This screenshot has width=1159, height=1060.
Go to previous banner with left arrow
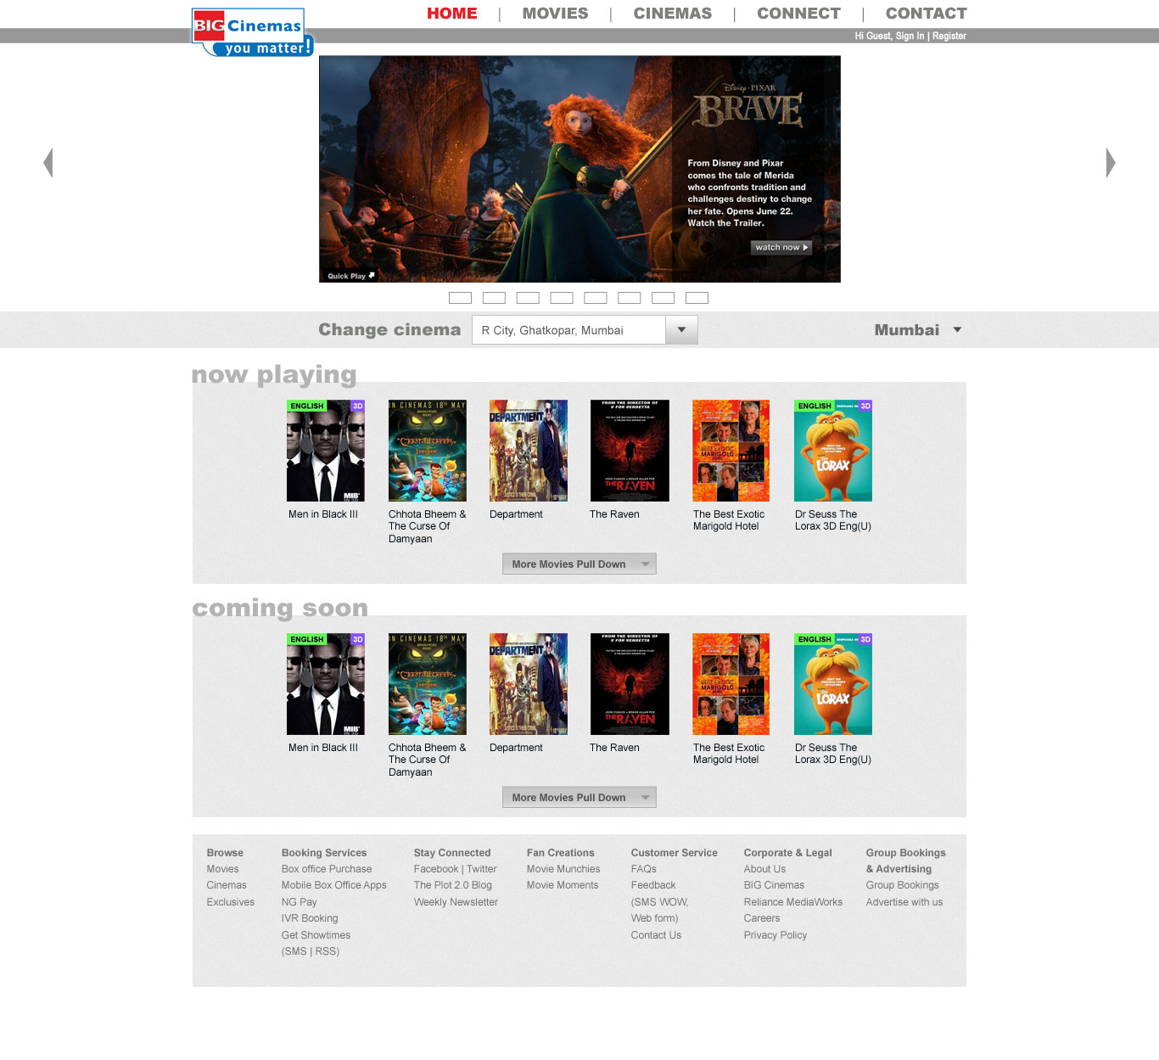[x=48, y=162]
